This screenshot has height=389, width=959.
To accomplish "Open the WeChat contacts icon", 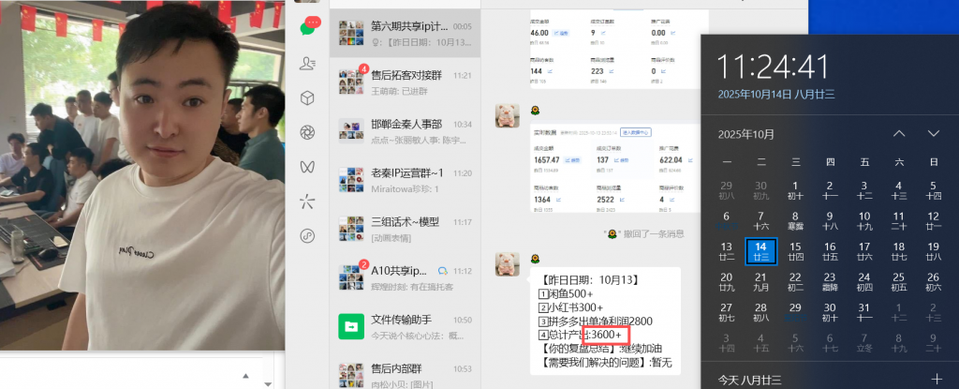I will coord(307,63).
